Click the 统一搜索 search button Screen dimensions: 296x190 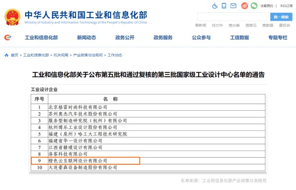(281, 17)
